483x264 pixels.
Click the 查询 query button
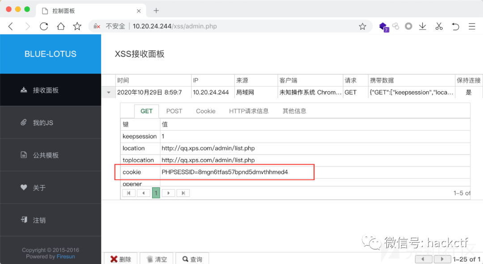(x=192, y=259)
